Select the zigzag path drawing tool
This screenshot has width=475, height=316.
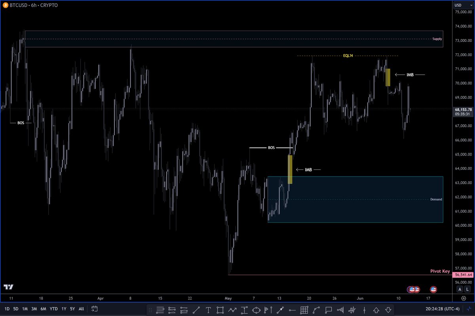(232, 309)
